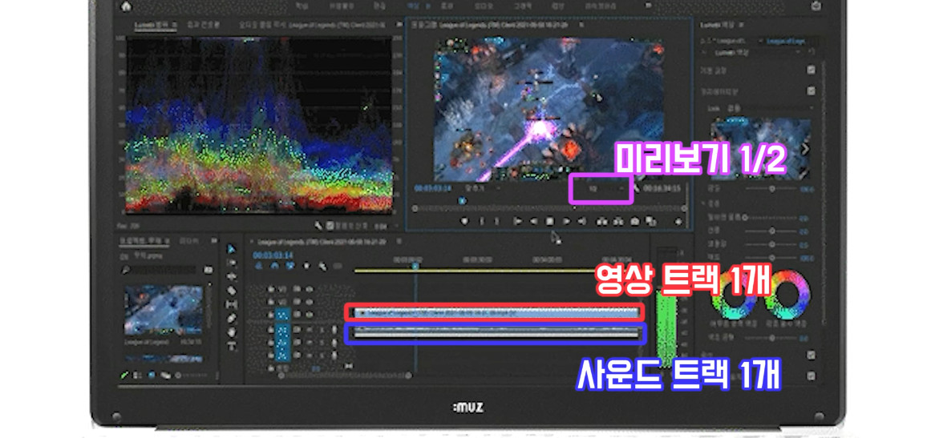
Task: Click Mark Out button in Program monitor
Action: (496, 221)
